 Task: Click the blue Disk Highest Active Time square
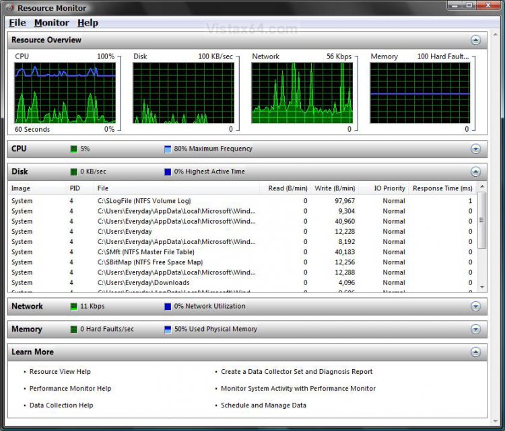168,172
